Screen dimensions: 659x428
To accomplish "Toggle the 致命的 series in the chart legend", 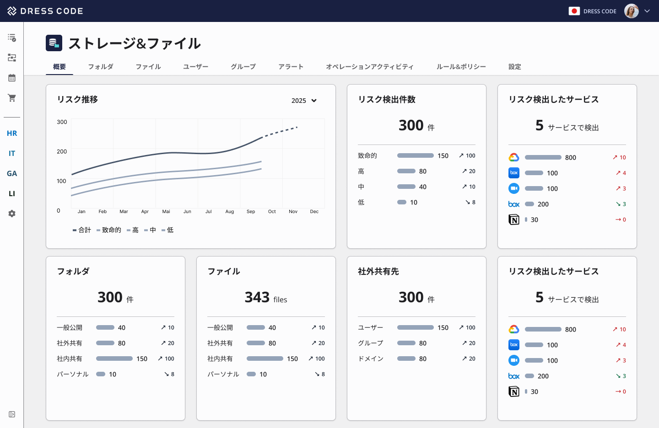I will [109, 230].
